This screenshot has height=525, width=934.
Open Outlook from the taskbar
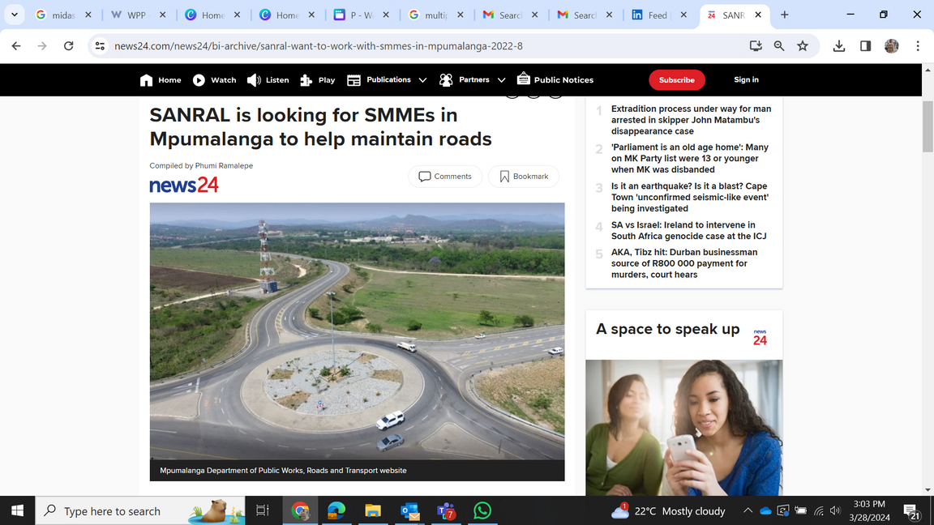[409, 510]
